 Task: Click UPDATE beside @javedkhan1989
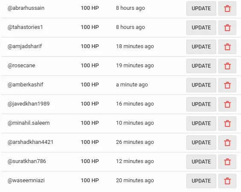point(201,104)
